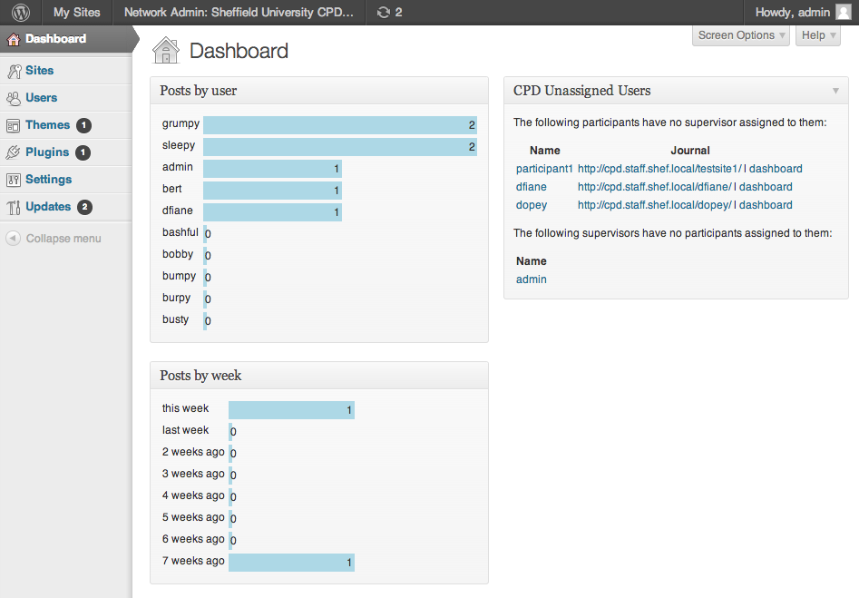The image size is (859, 598).
Task: Click the 'burpy' user label
Action: [x=176, y=298]
